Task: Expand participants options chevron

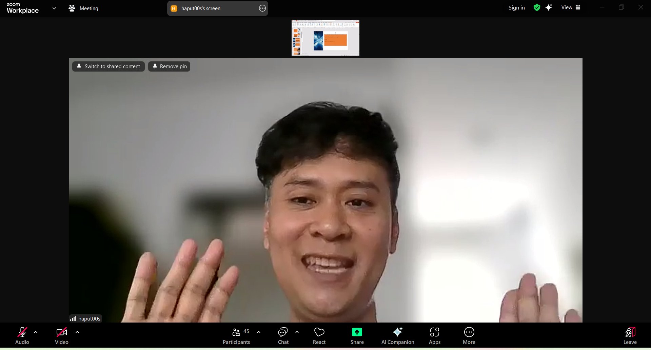Action: 259,332
